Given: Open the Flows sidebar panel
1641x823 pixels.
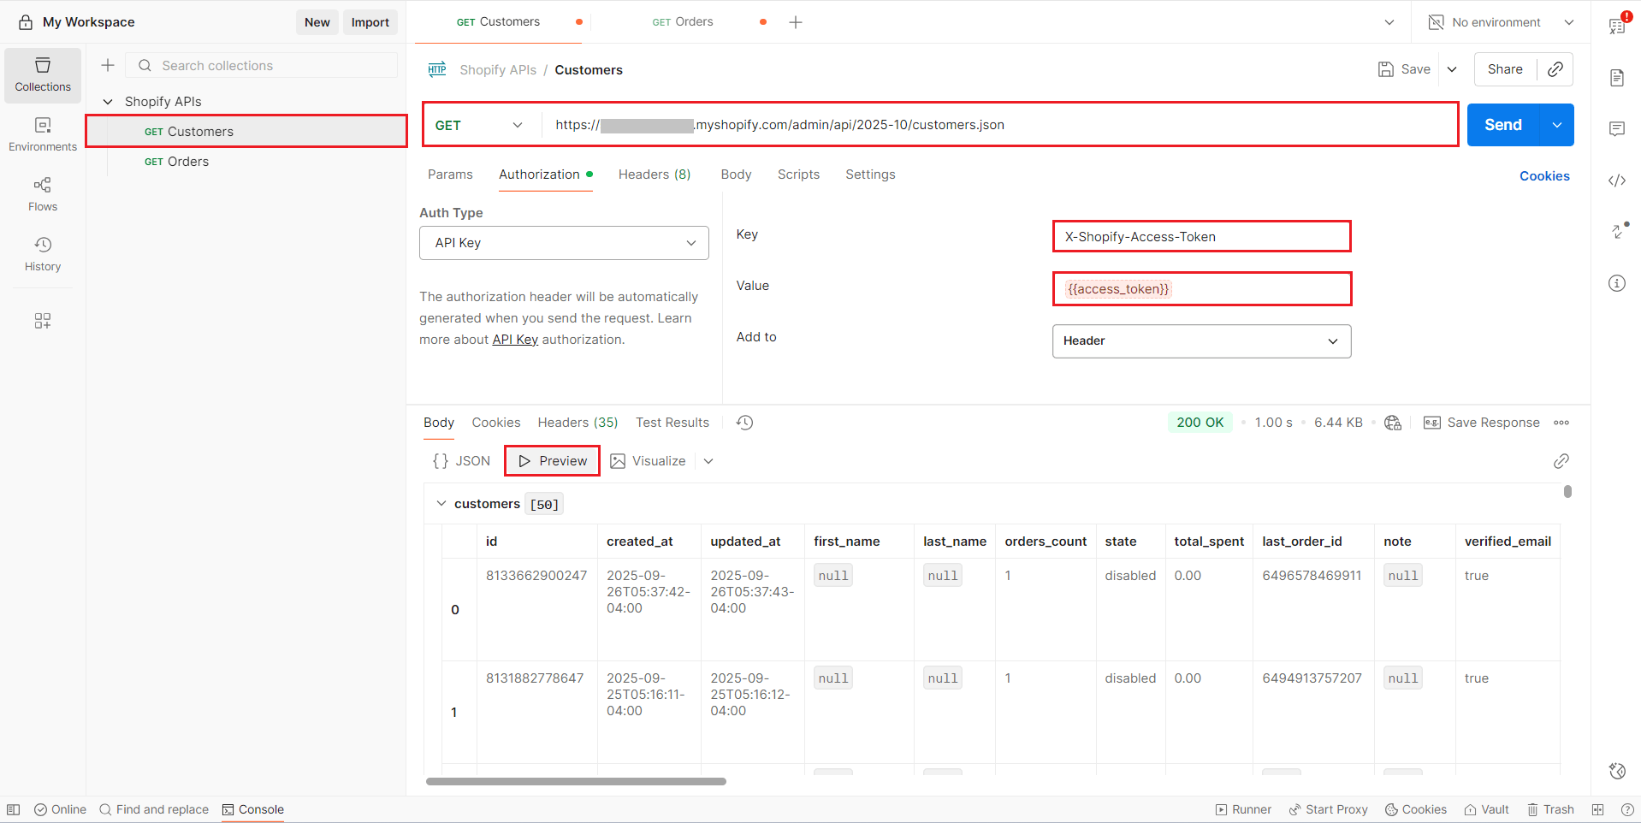Looking at the screenshot, I should [x=43, y=194].
